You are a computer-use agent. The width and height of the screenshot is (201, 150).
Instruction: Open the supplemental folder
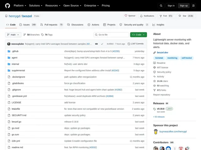[18, 70]
